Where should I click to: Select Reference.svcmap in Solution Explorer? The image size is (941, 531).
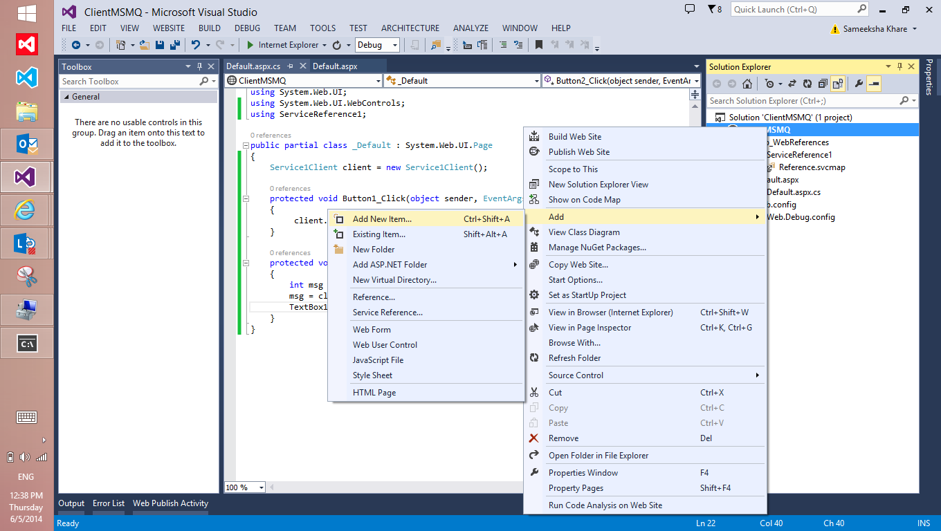click(812, 167)
